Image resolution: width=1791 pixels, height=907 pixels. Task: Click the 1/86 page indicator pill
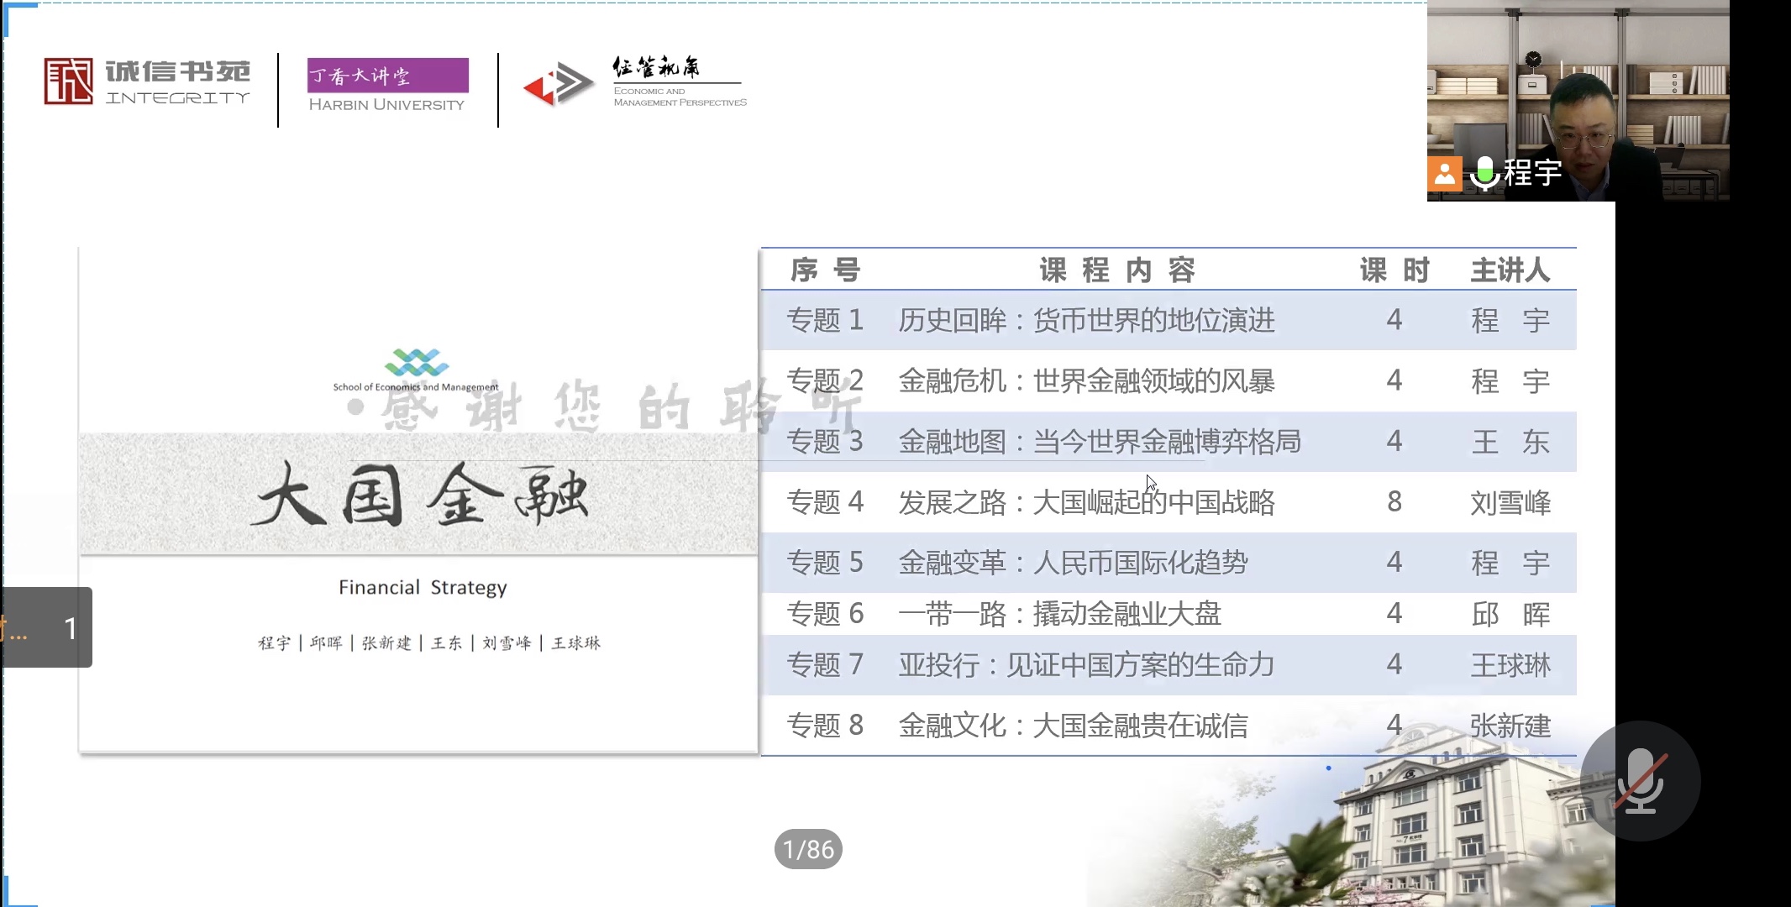tap(808, 849)
